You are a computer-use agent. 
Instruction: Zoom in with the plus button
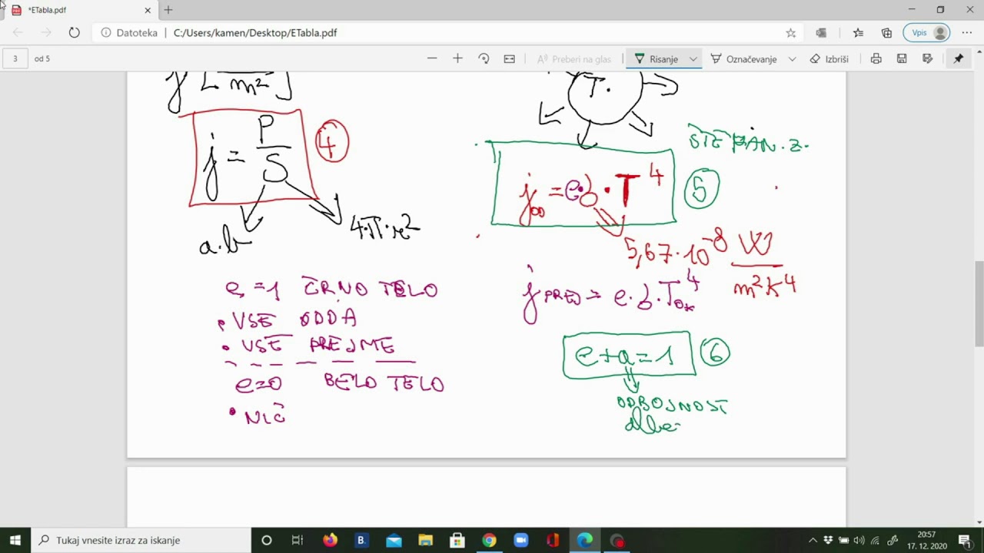(457, 58)
